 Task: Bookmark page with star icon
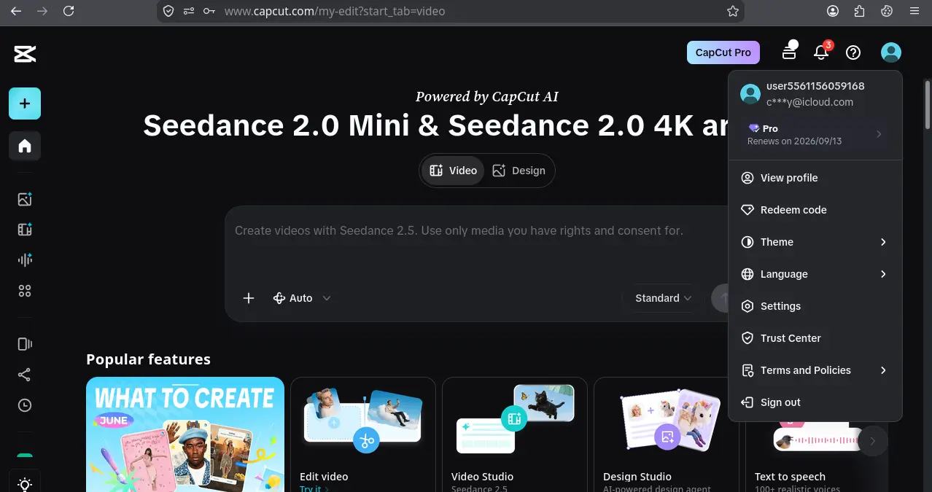click(x=733, y=11)
